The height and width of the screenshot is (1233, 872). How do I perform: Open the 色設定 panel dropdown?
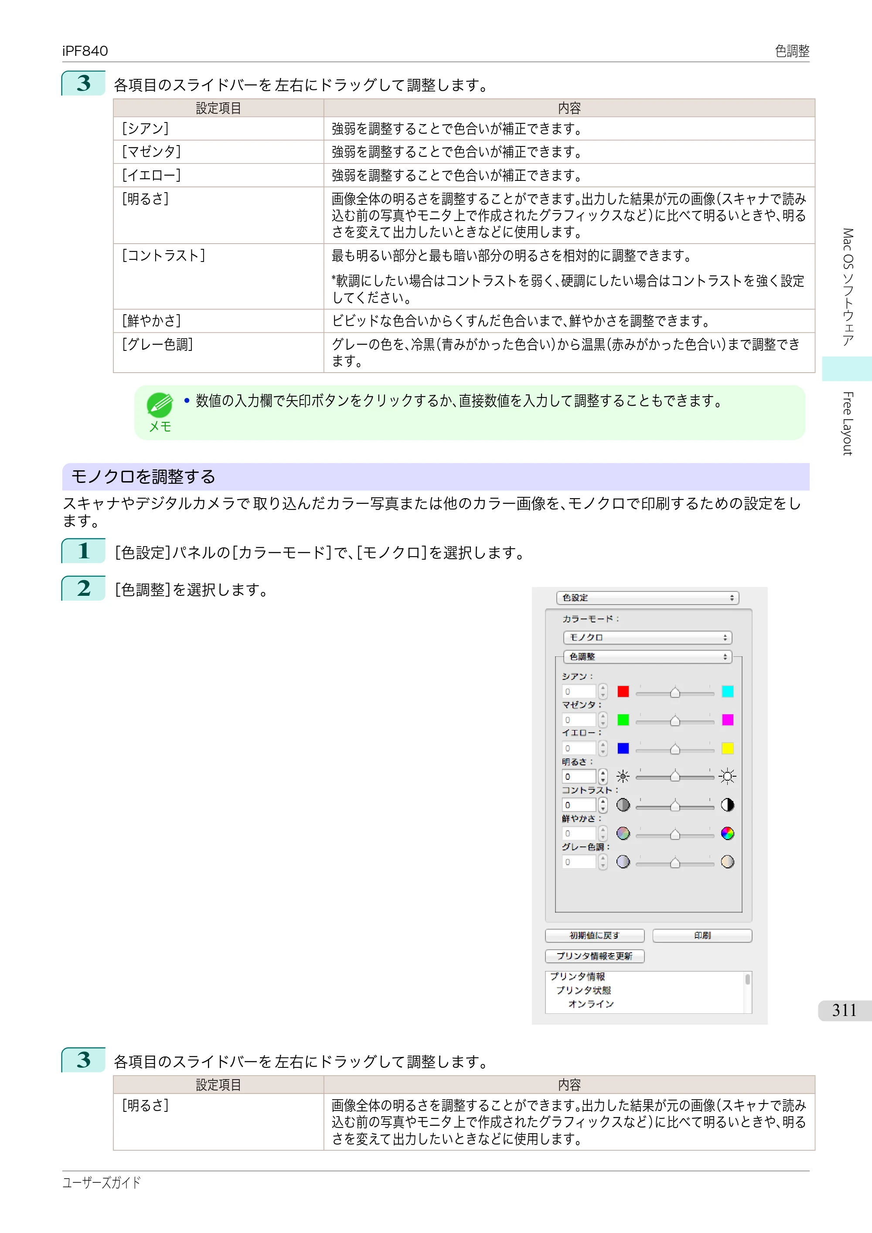click(x=647, y=598)
